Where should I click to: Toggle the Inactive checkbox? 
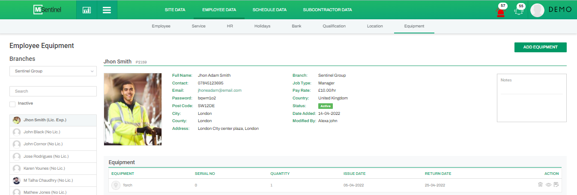(x=12, y=104)
